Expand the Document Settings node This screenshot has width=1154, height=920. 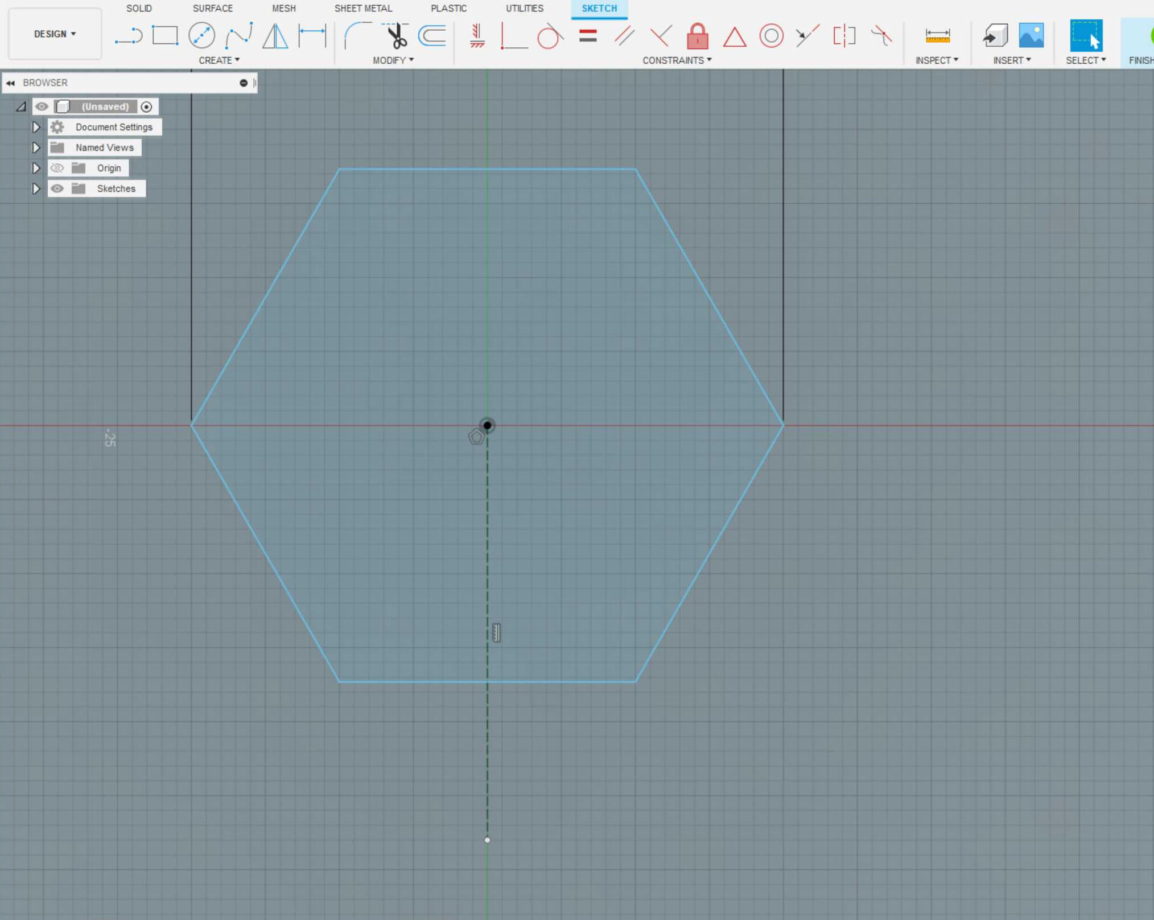tap(36, 127)
